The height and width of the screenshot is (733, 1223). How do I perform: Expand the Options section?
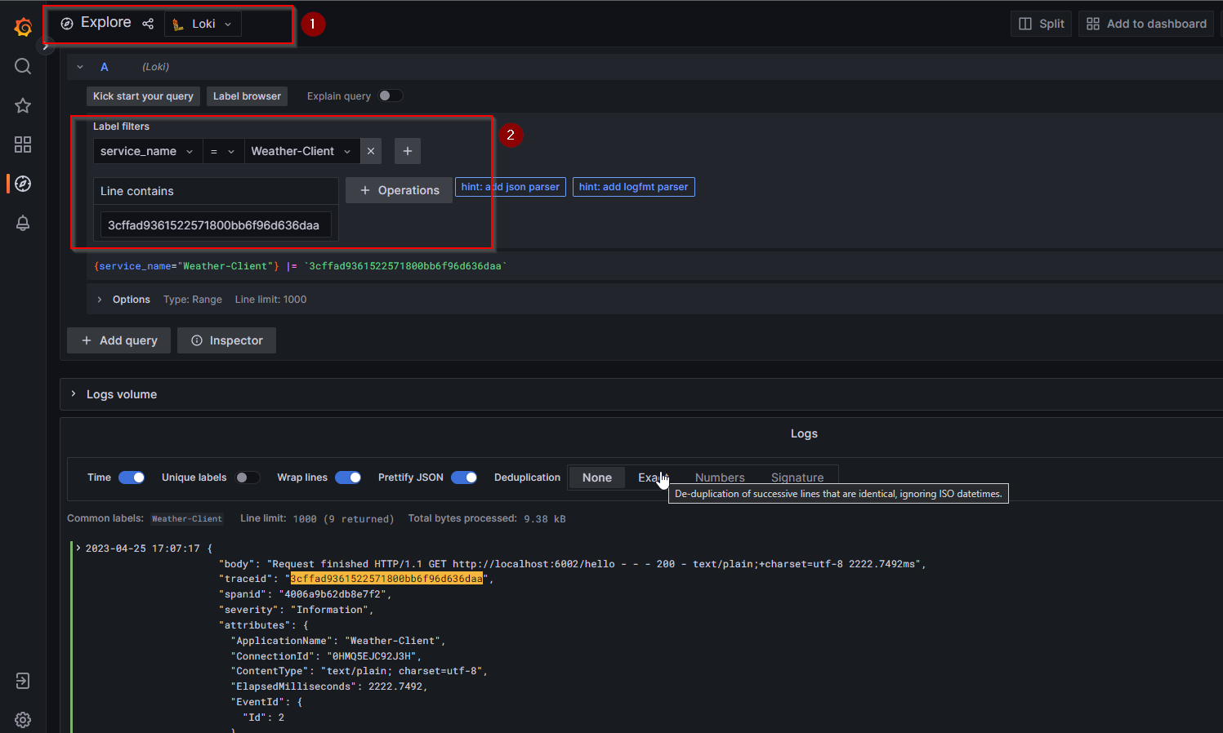100,300
